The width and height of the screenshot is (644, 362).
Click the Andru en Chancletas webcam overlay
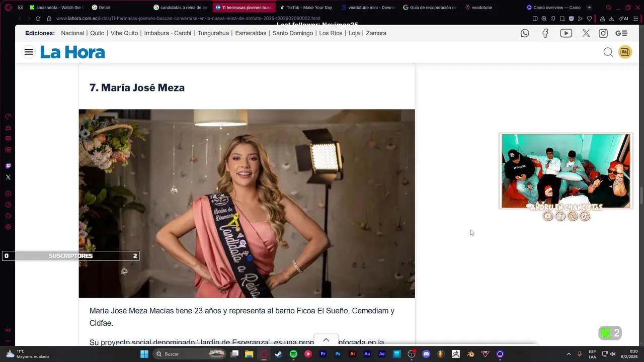click(x=566, y=171)
